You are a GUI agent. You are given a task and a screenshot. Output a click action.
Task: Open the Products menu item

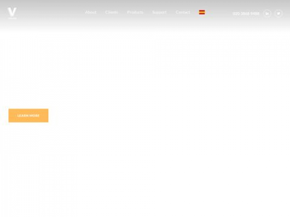pyautogui.click(x=135, y=12)
